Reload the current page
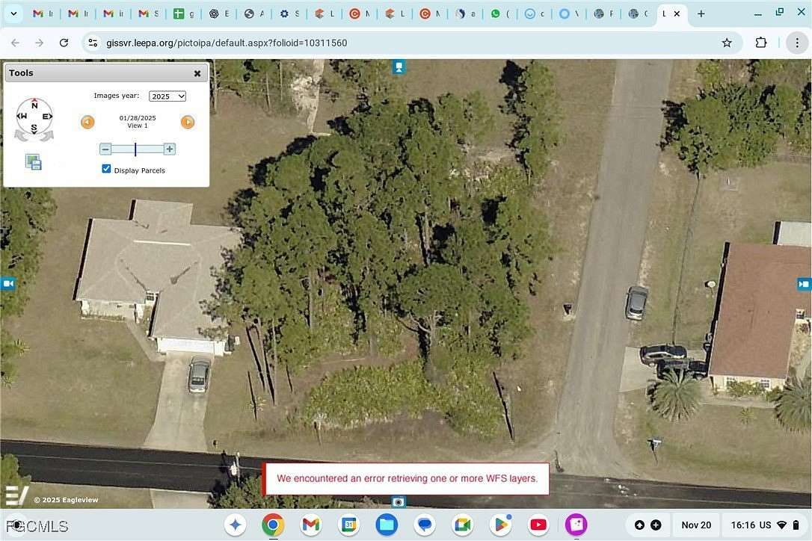Viewport: 812px width, 541px height. [x=64, y=43]
